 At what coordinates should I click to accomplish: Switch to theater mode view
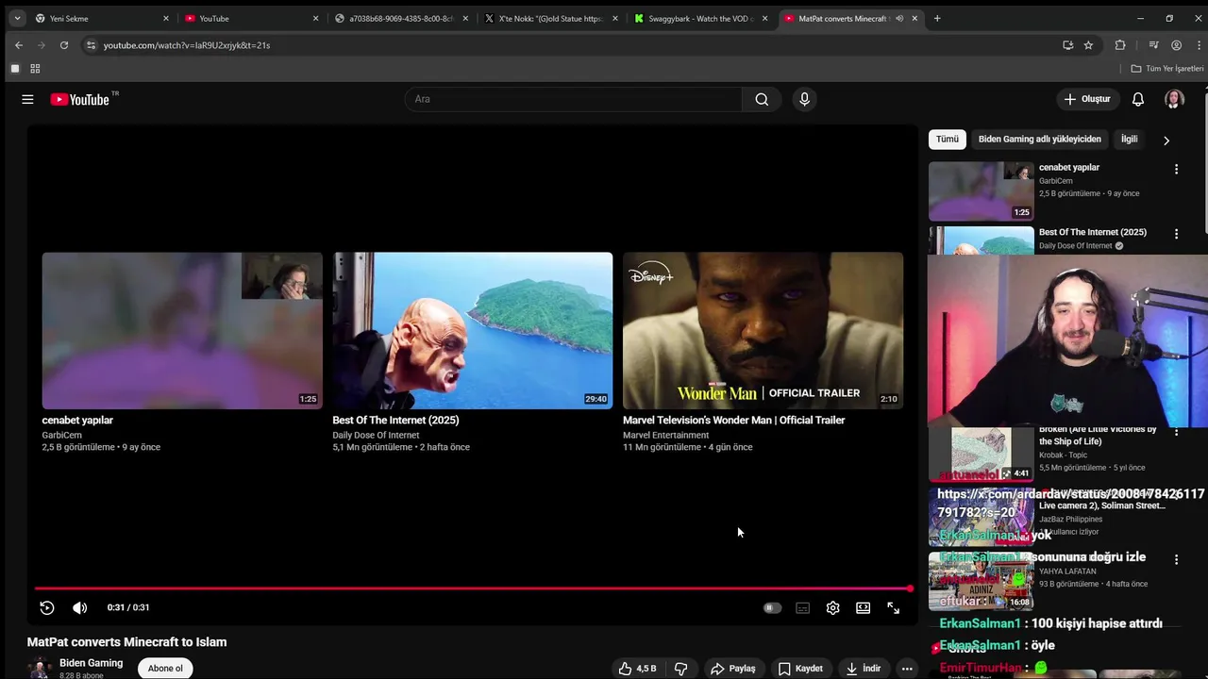pyautogui.click(x=863, y=608)
